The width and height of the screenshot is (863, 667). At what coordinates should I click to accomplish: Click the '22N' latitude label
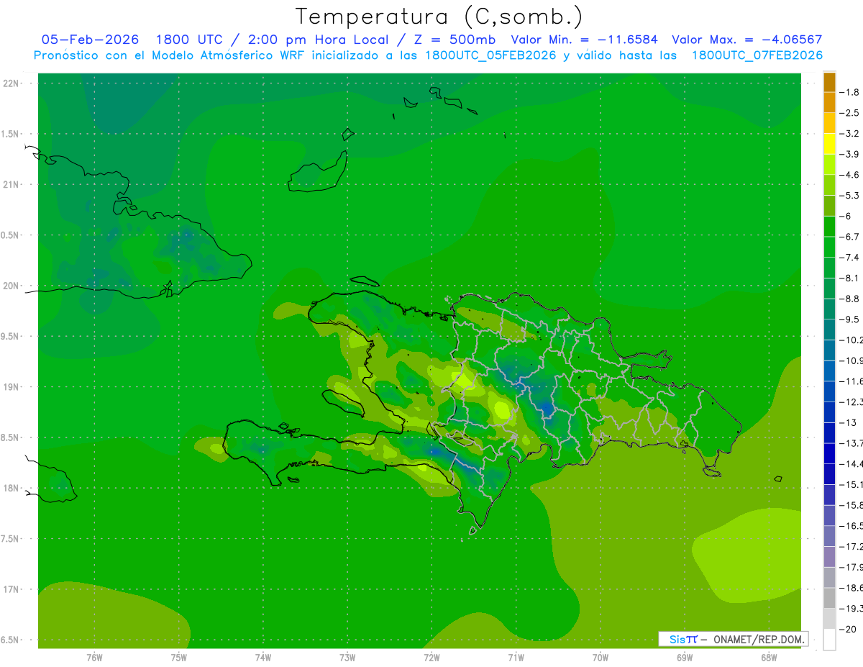pos(12,83)
